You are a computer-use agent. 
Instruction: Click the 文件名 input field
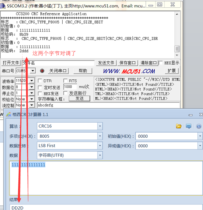pos(58,63)
